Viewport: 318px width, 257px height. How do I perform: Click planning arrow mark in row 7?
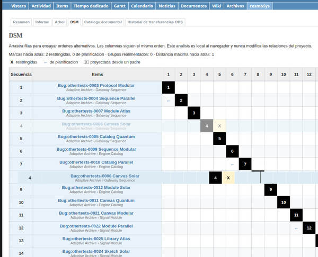[x=232, y=164]
